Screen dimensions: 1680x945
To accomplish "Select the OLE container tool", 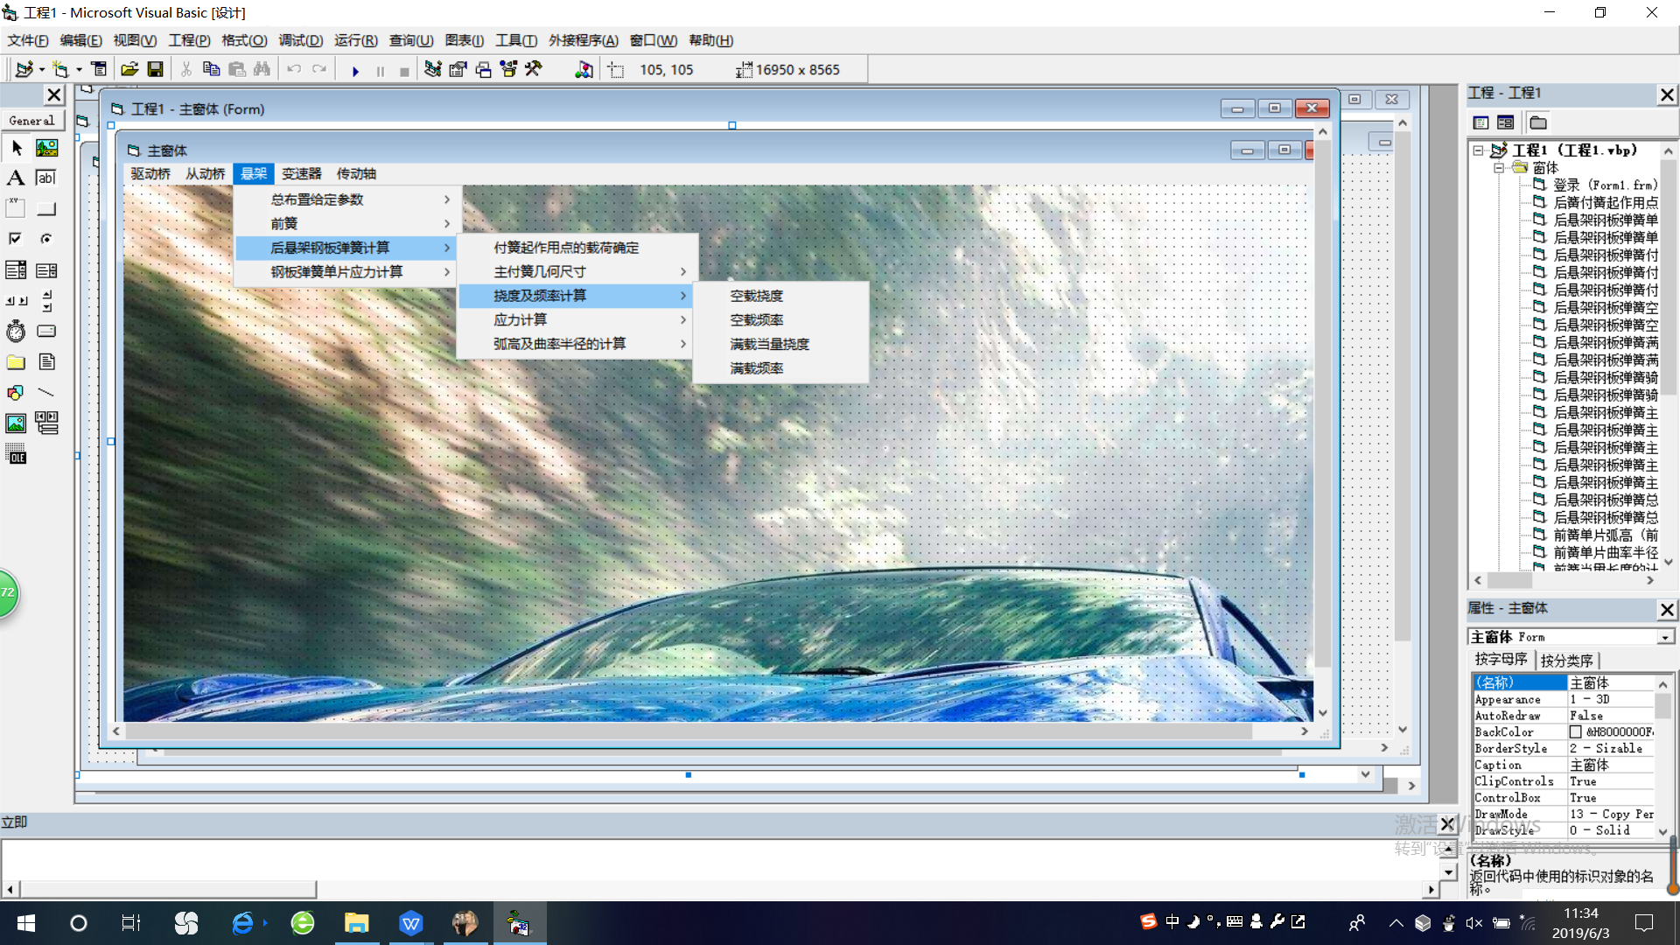I will pos(16,454).
